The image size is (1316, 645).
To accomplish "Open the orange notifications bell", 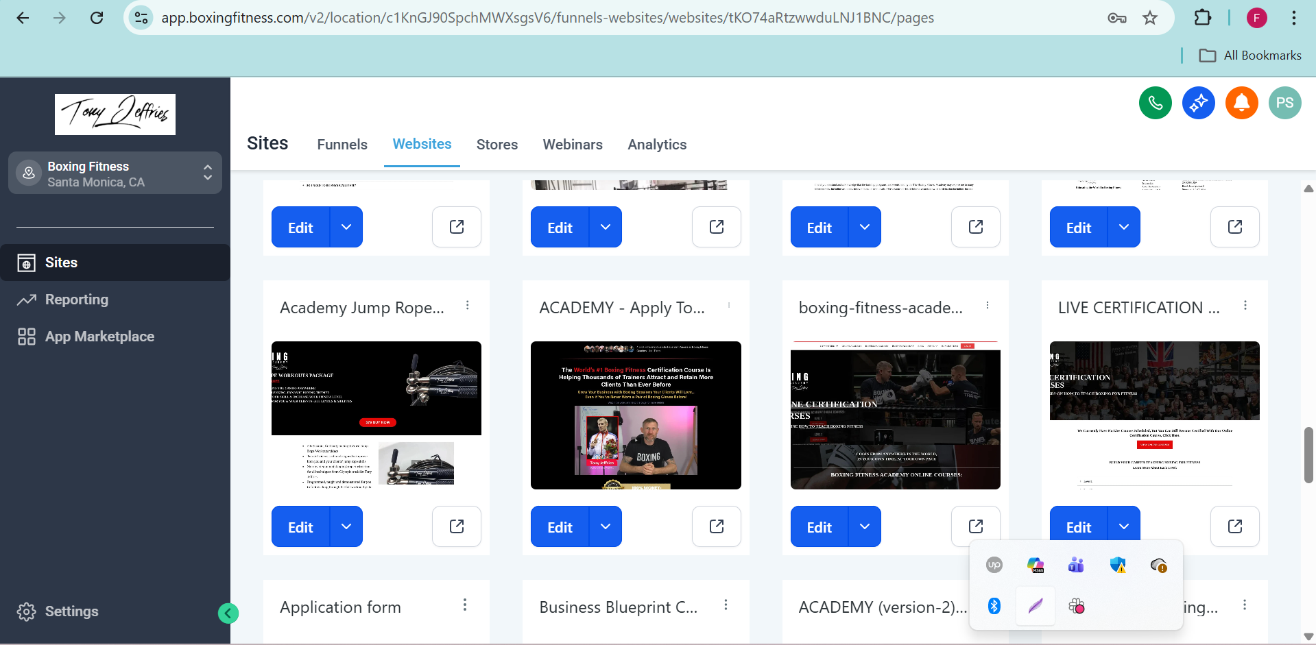I will [1241, 103].
